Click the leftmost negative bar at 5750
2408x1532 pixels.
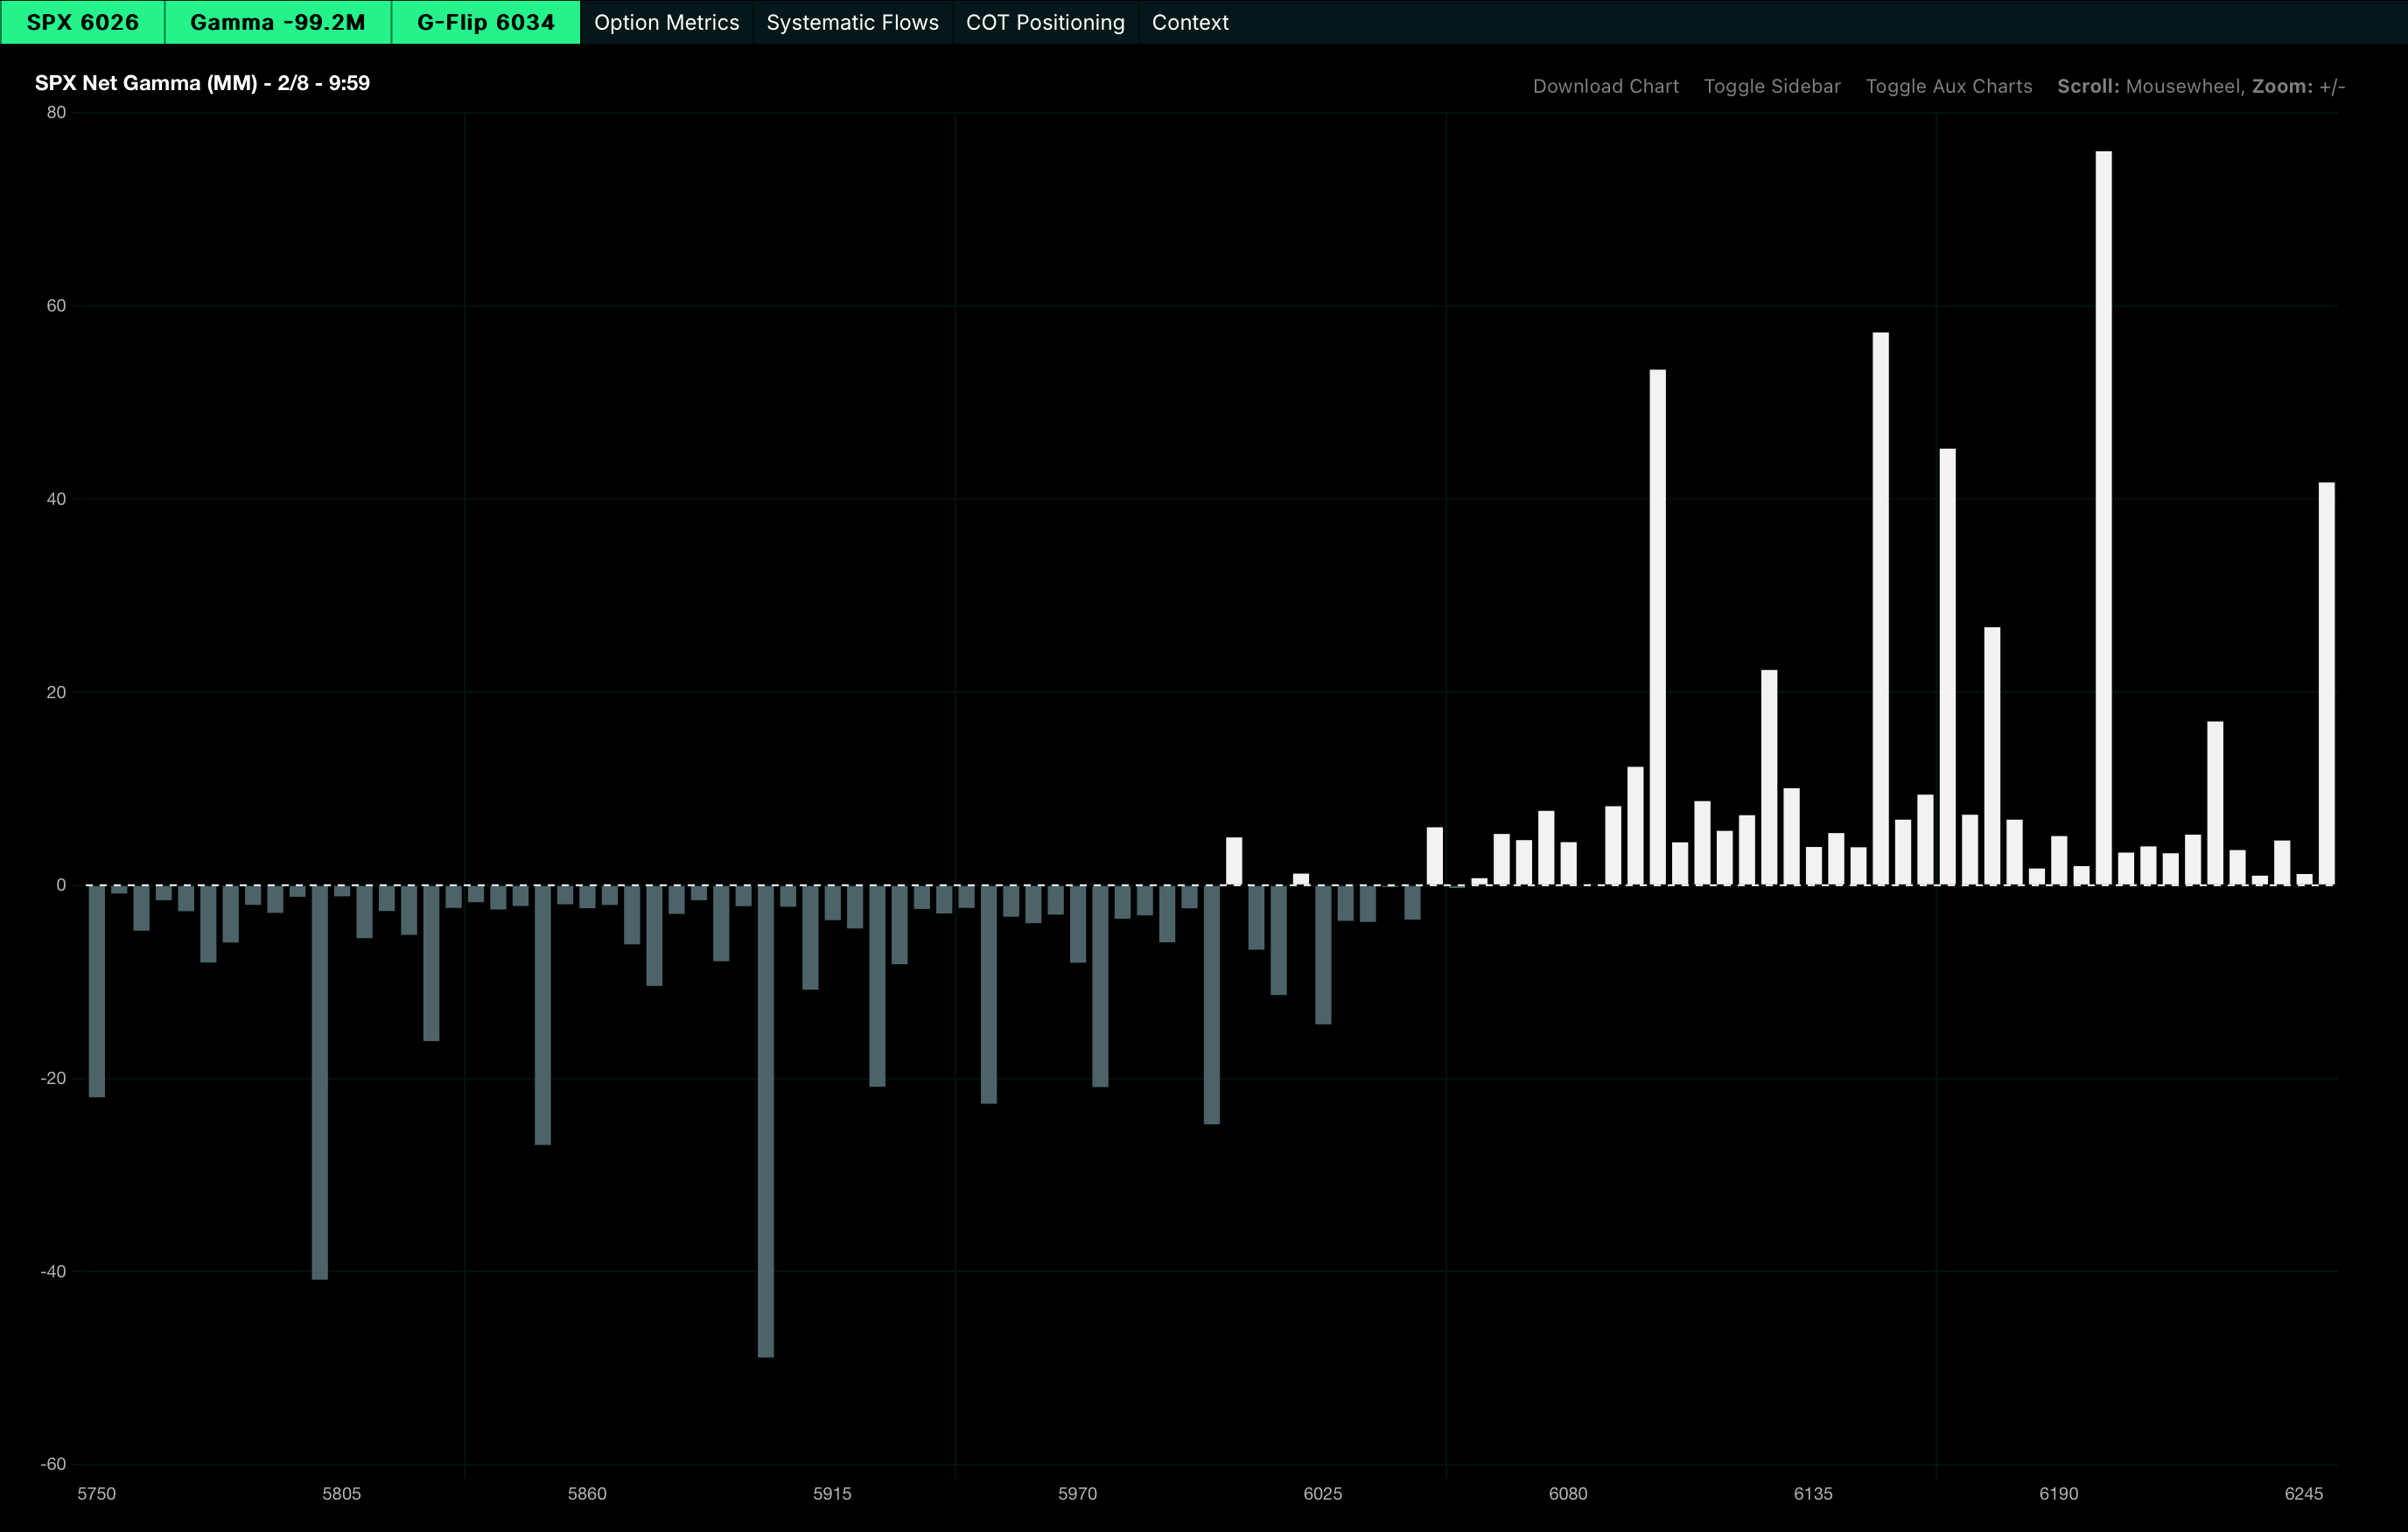point(97,990)
